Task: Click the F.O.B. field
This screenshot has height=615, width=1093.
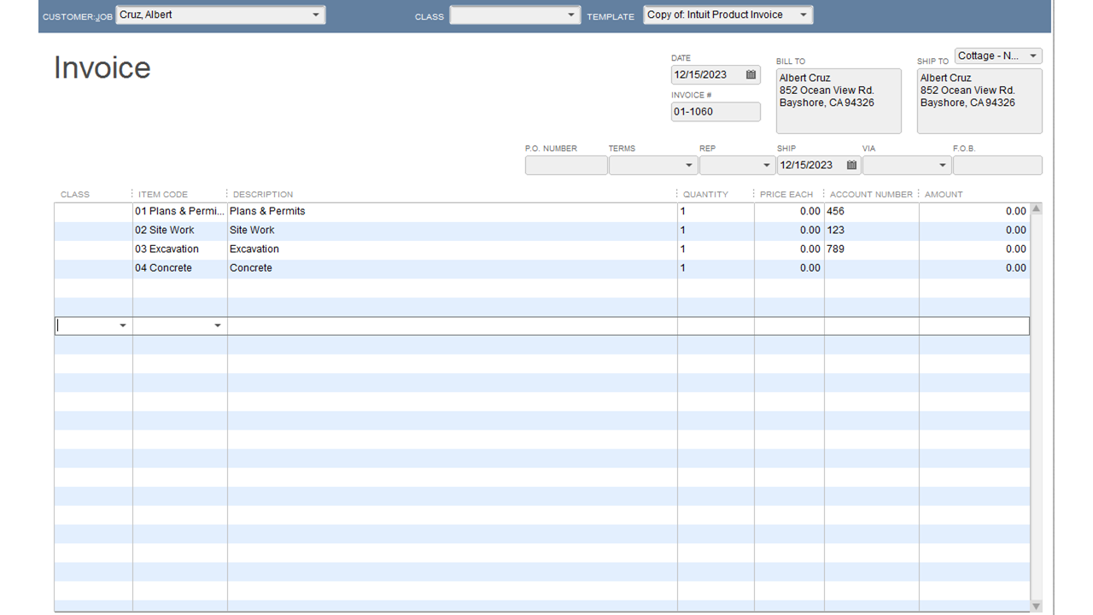Action: click(x=997, y=164)
